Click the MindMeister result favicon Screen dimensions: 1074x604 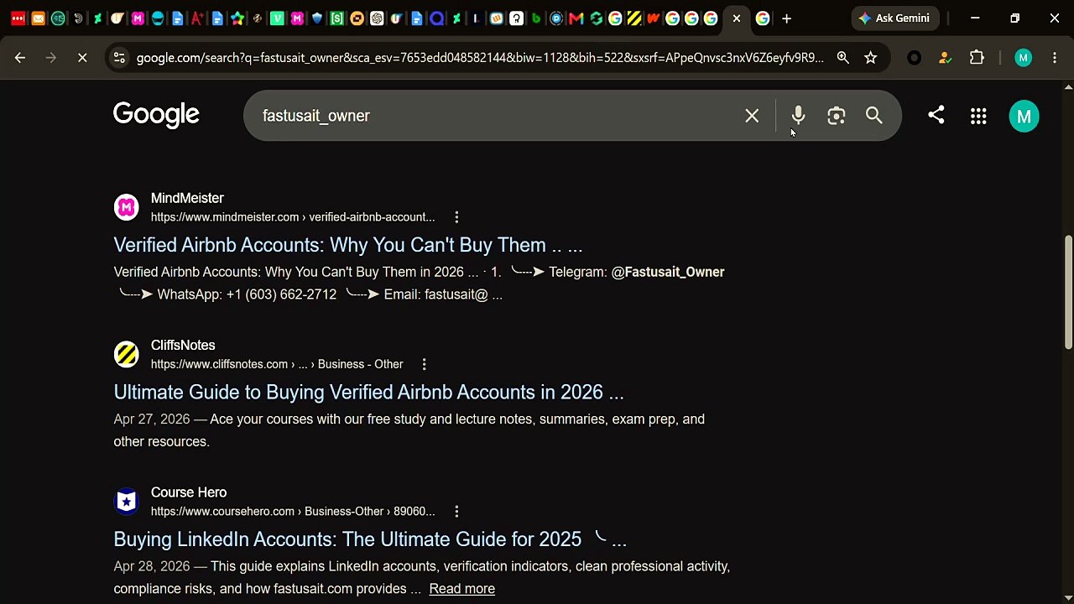coord(126,207)
